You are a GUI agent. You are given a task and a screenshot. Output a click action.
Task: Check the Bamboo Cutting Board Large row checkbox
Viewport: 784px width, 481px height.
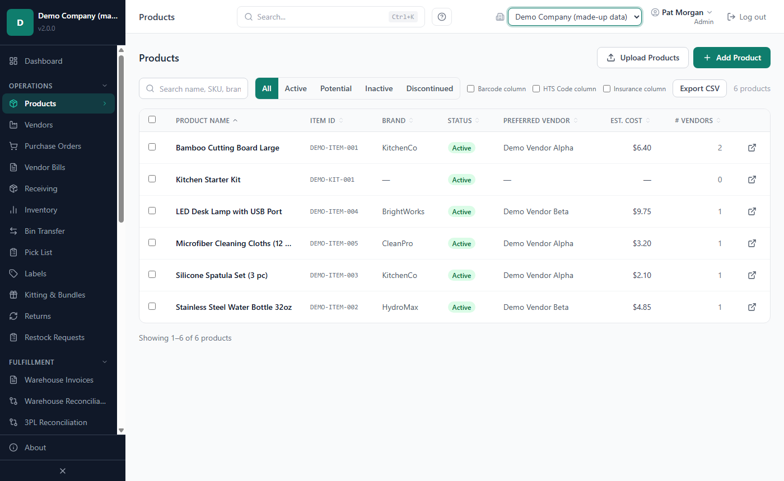click(x=152, y=147)
